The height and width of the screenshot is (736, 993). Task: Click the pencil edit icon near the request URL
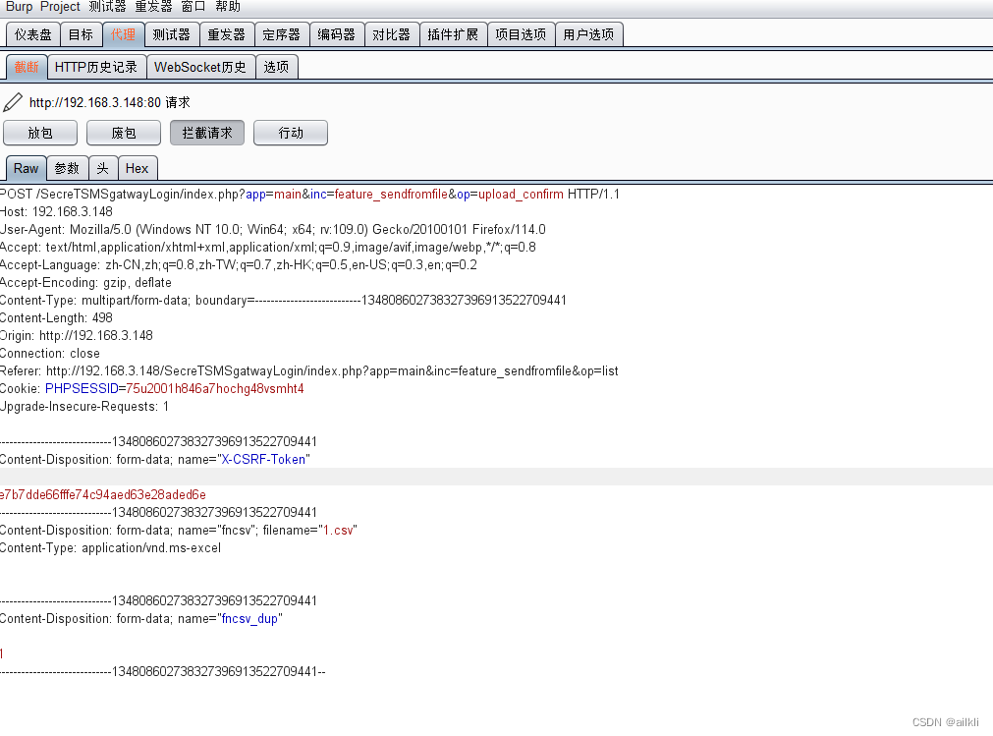(13, 101)
